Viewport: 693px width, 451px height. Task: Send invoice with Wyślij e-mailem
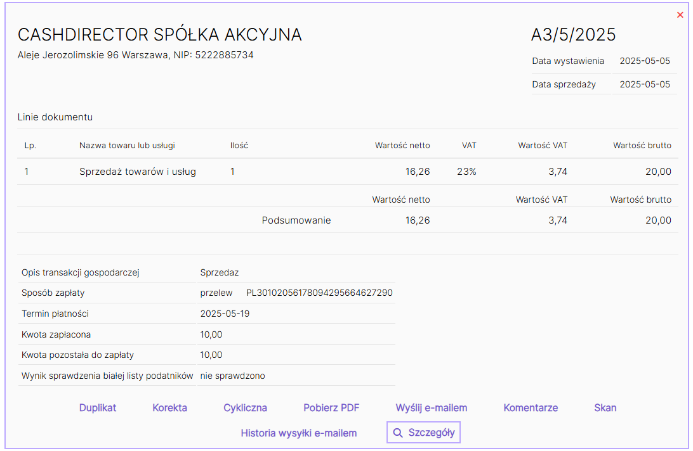pyautogui.click(x=432, y=408)
